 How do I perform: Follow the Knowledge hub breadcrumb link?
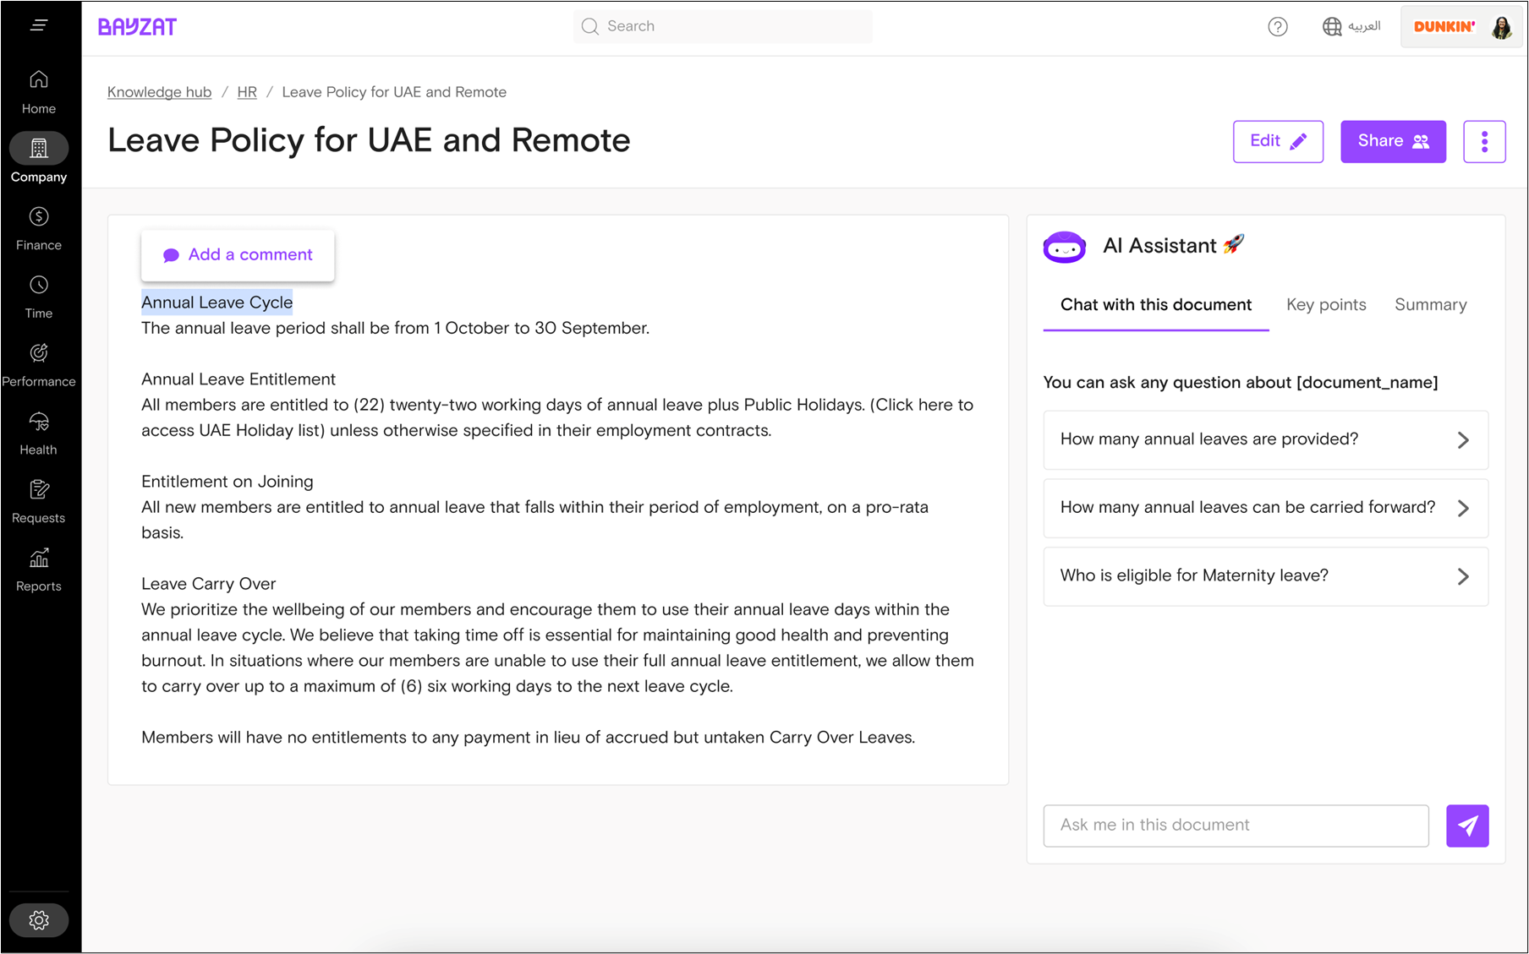159,92
